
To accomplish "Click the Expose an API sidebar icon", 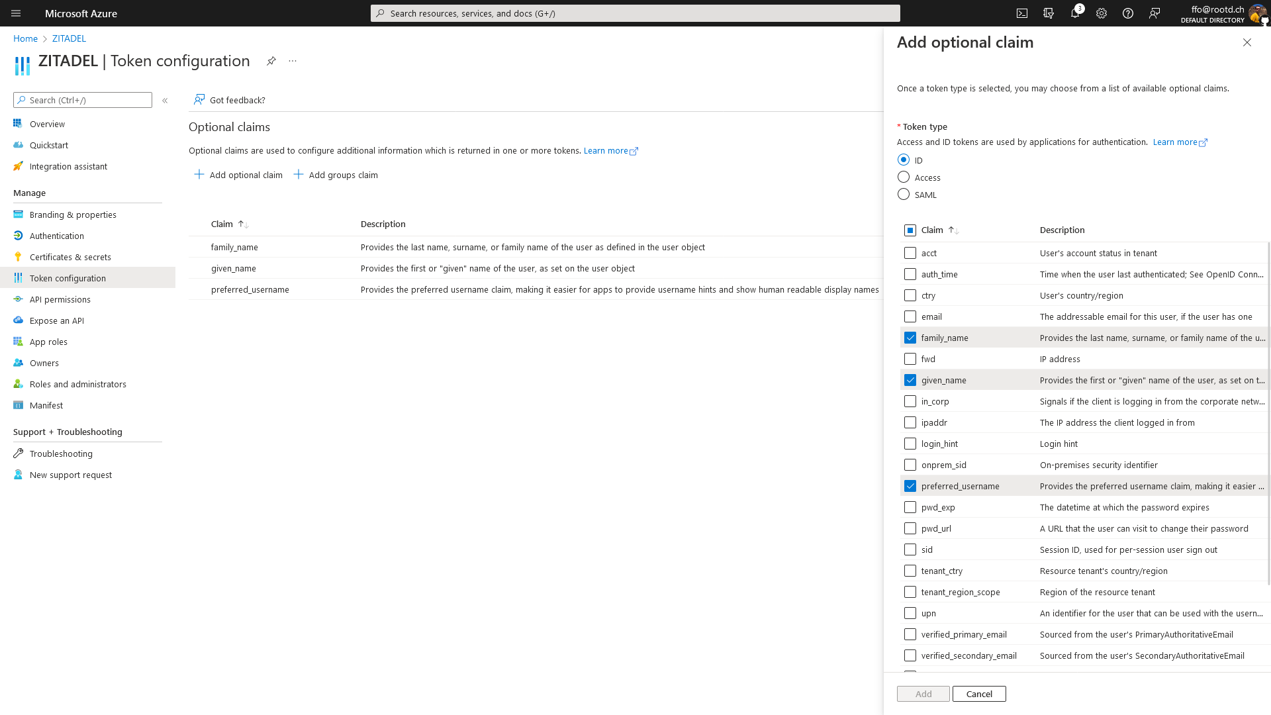I will tap(19, 320).
